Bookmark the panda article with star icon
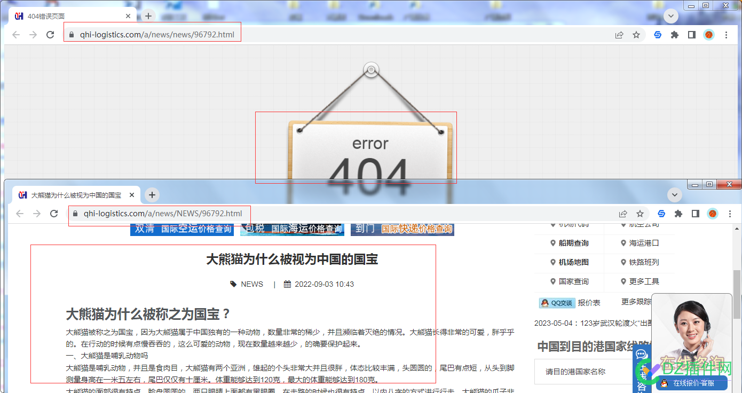The width and height of the screenshot is (742, 393). click(x=640, y=214)
